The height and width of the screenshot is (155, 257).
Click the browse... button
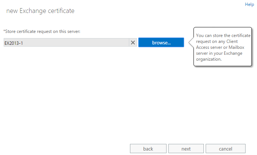tap(161, 43)
